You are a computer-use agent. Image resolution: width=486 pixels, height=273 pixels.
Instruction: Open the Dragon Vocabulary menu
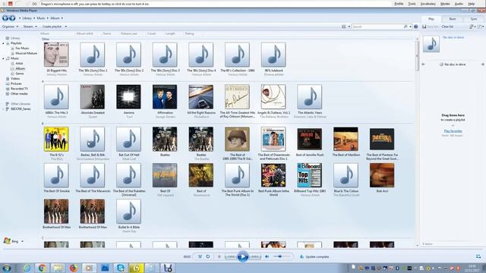[428, 4]
